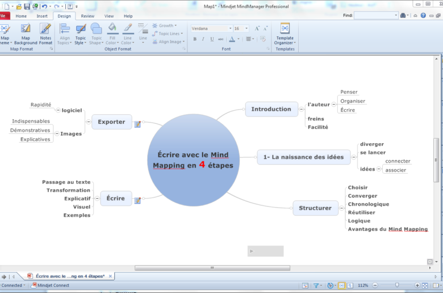Toggle bold text formatting

click(195, 39)
